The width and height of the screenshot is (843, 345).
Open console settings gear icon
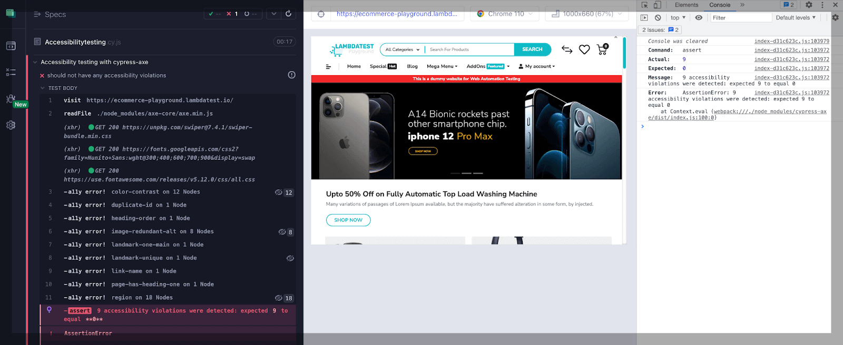[x=835, y=18]
